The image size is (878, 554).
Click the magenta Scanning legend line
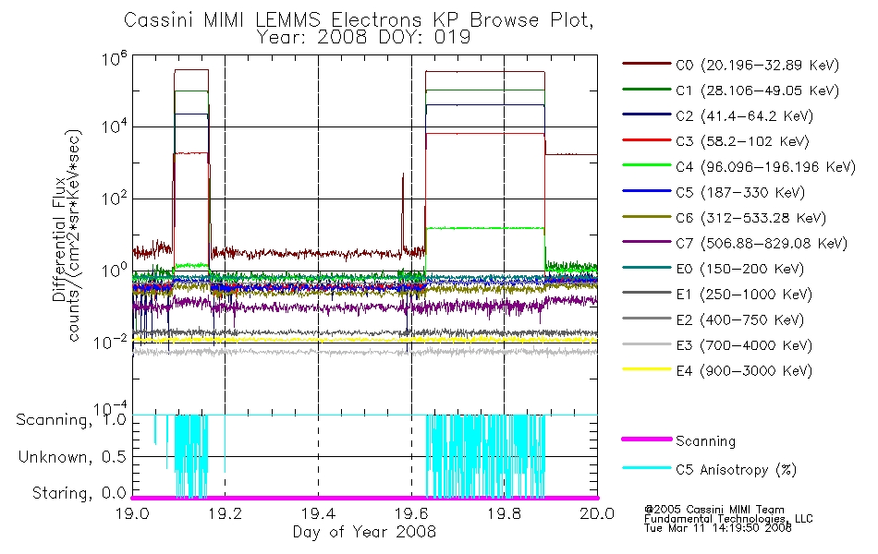pyautogui.click(x=646, y=440)
